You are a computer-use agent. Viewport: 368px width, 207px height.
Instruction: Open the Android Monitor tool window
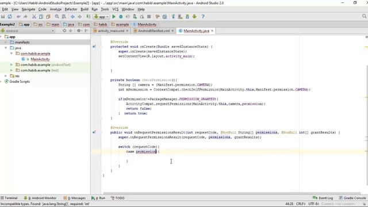point(40,198)
